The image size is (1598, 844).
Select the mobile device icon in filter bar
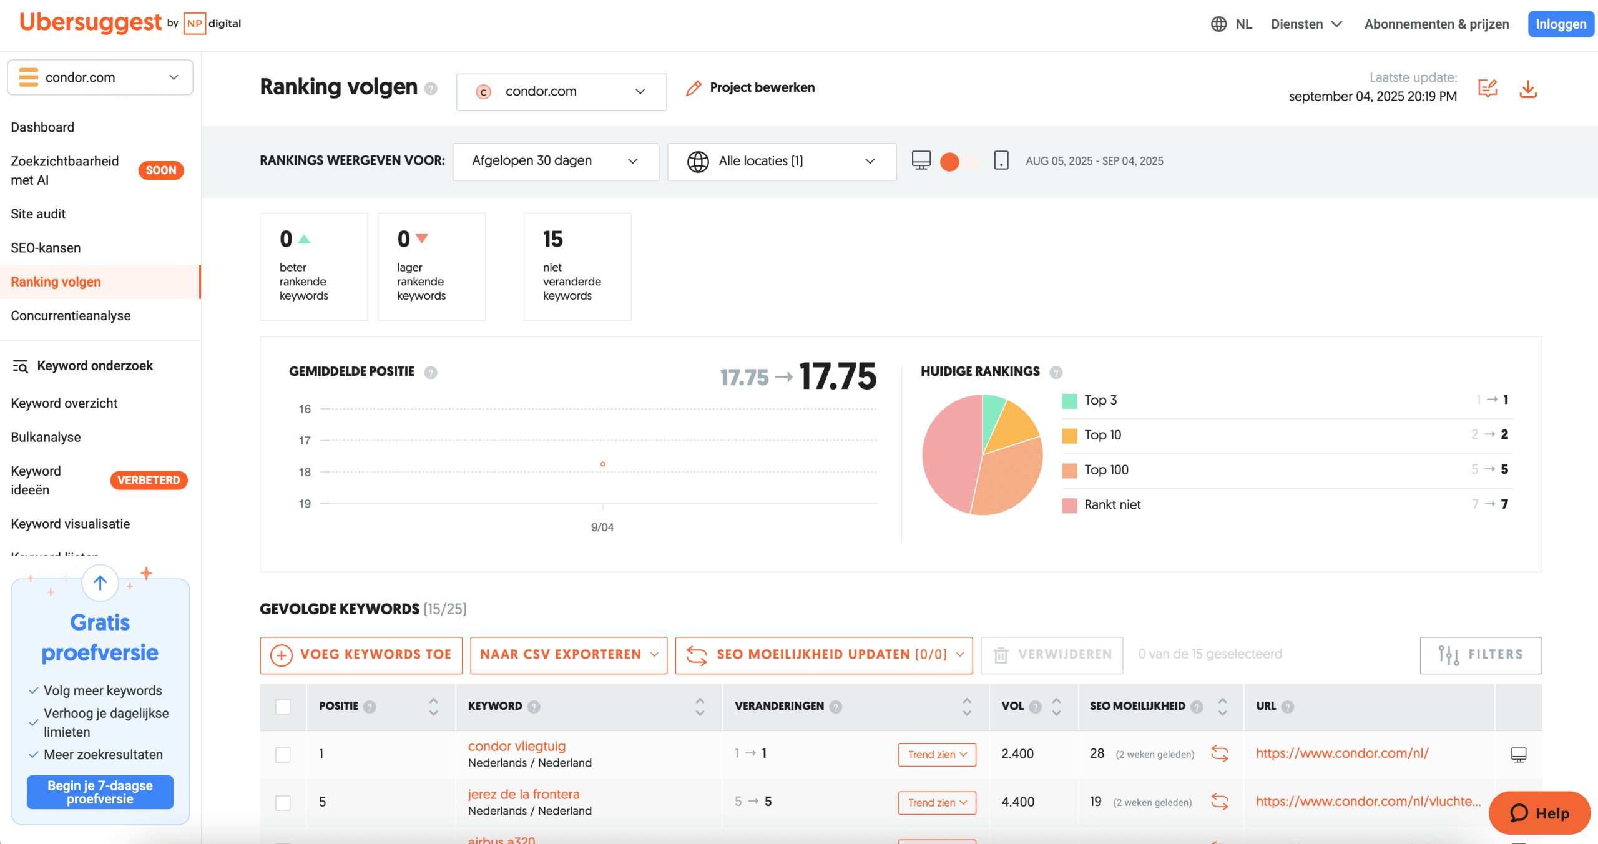pyautogui.click(x=1001, y=160)
